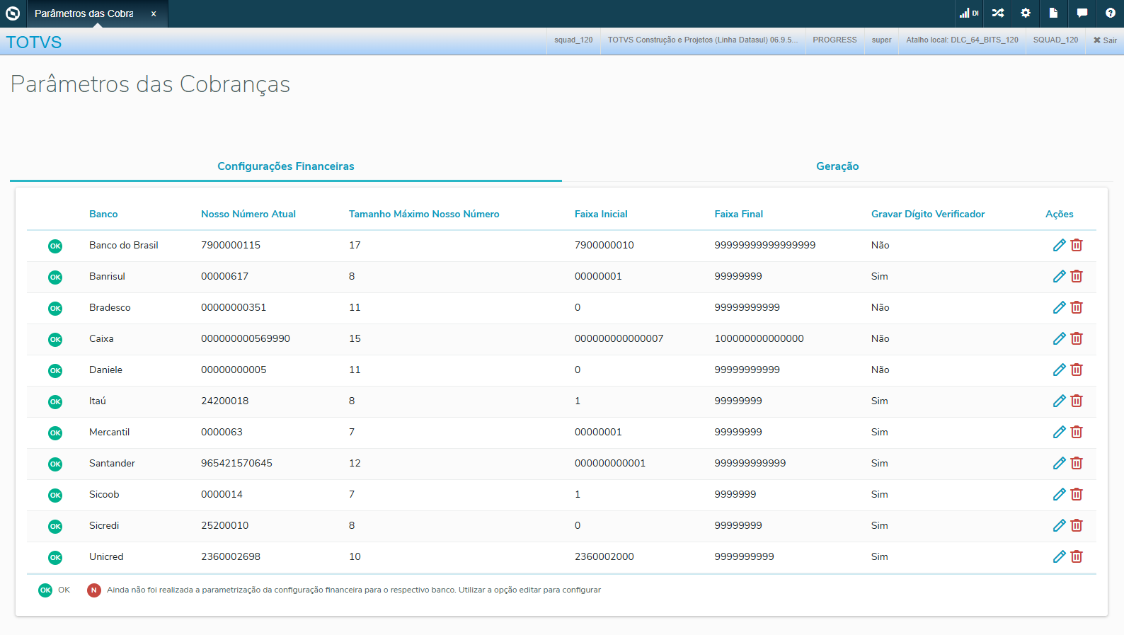
Task: Click the OK status badge for Banrisul
Action: [x=55, y=278]
